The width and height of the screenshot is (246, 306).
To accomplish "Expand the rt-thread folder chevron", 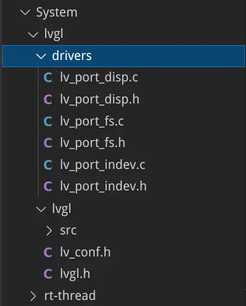I will (33, 296).
